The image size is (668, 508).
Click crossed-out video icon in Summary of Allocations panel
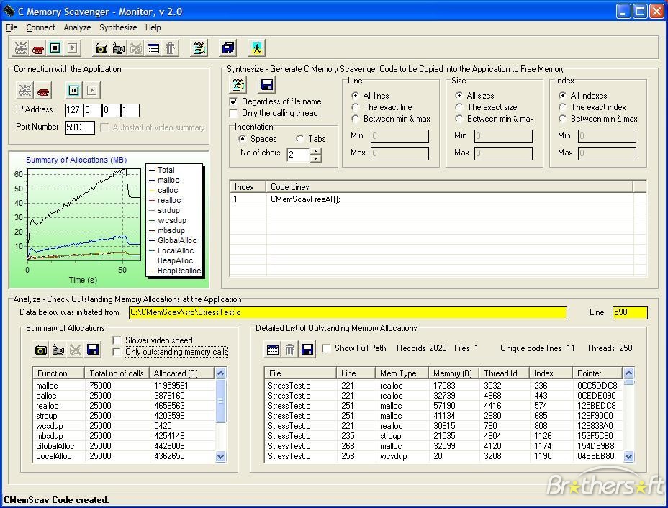[76, 350]
